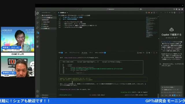The image size is (185, 104).
Task: Select the attached 仕様書.md context chip
Action: point(170,90)
